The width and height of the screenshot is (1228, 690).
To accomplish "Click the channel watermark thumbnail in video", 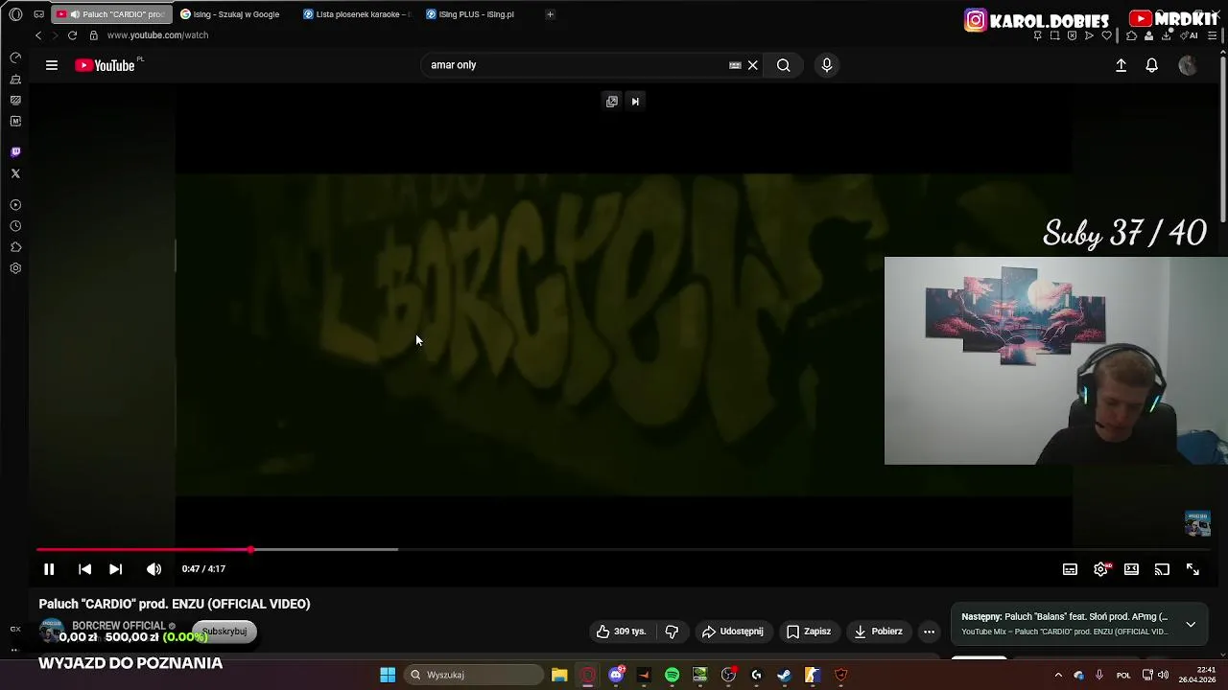I will coord(1197,523).
